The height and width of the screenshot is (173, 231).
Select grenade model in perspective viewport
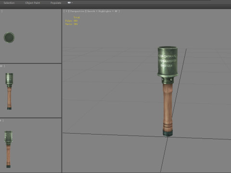[167, 91]
